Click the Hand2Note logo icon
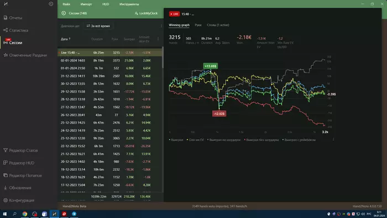 coord(6,4)
